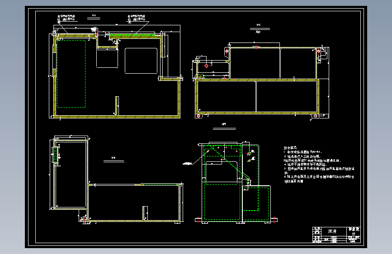Viewport: 392px width, 254px height.
Task: Select green dashed rectangle in top-left view
Action: [x=71, y=74]
